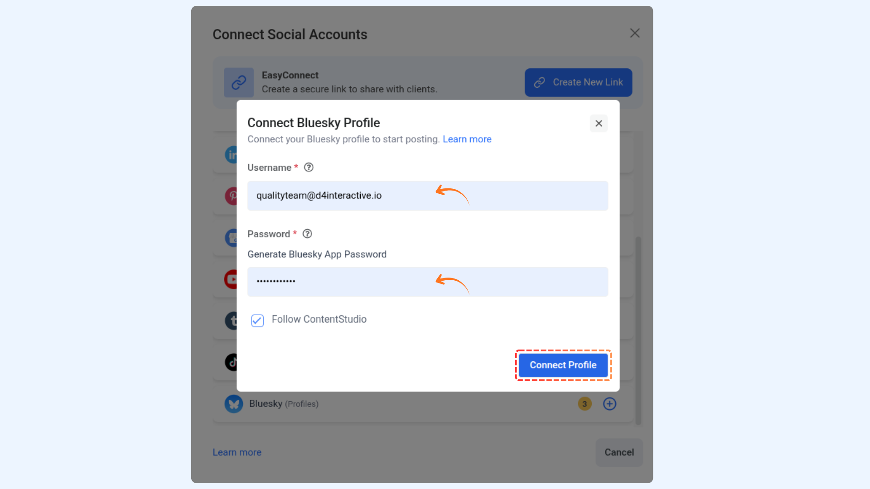Click the Bluesky butterfly logo icon
This screenshot has width=870, height=489.
(234, 404)
